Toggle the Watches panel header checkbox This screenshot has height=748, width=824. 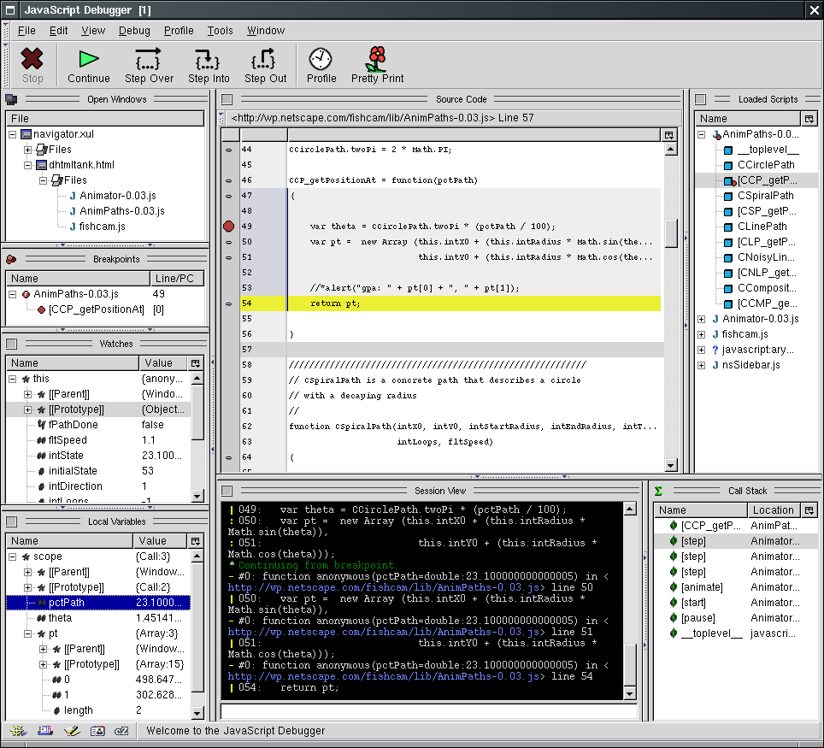12,344
